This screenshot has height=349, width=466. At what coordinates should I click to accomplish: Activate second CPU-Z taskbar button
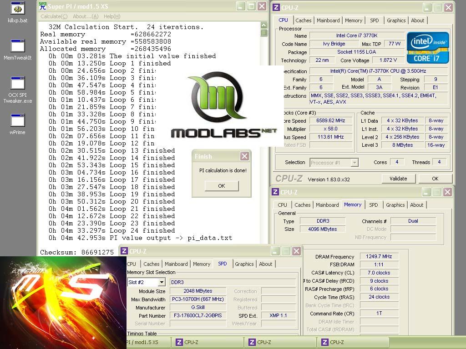coord(280,342)
